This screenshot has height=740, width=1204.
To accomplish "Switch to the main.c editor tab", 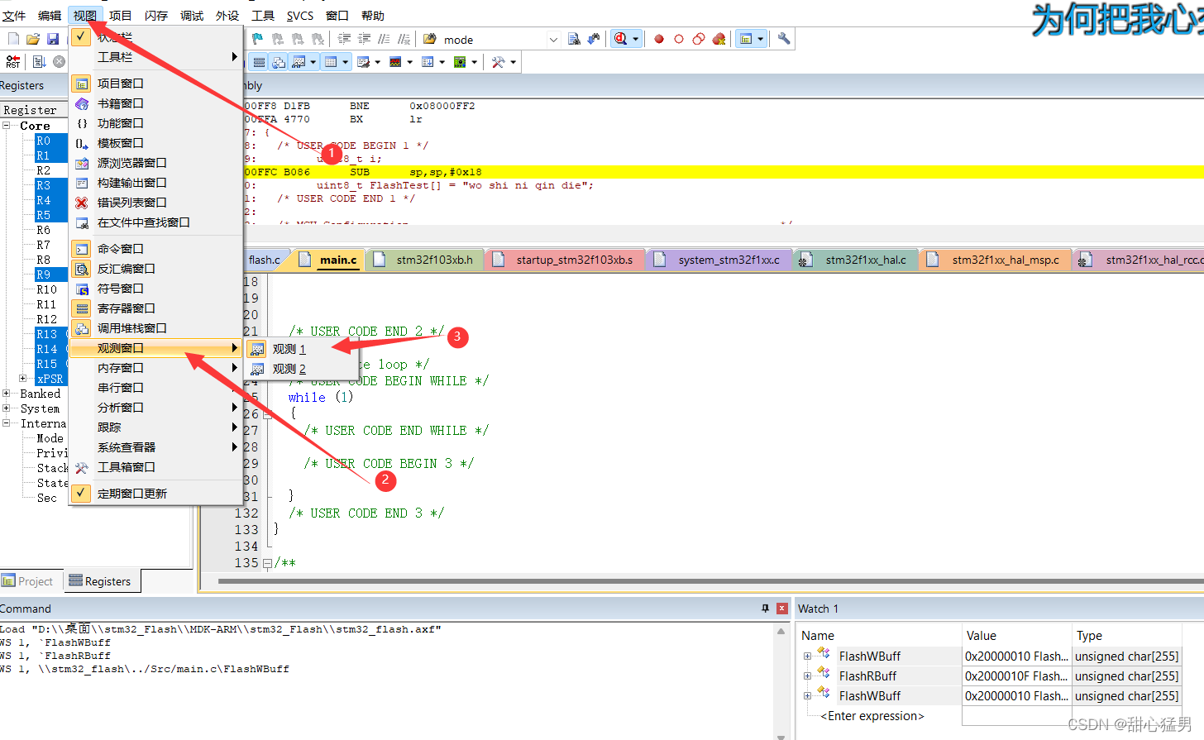I will 329,260.
